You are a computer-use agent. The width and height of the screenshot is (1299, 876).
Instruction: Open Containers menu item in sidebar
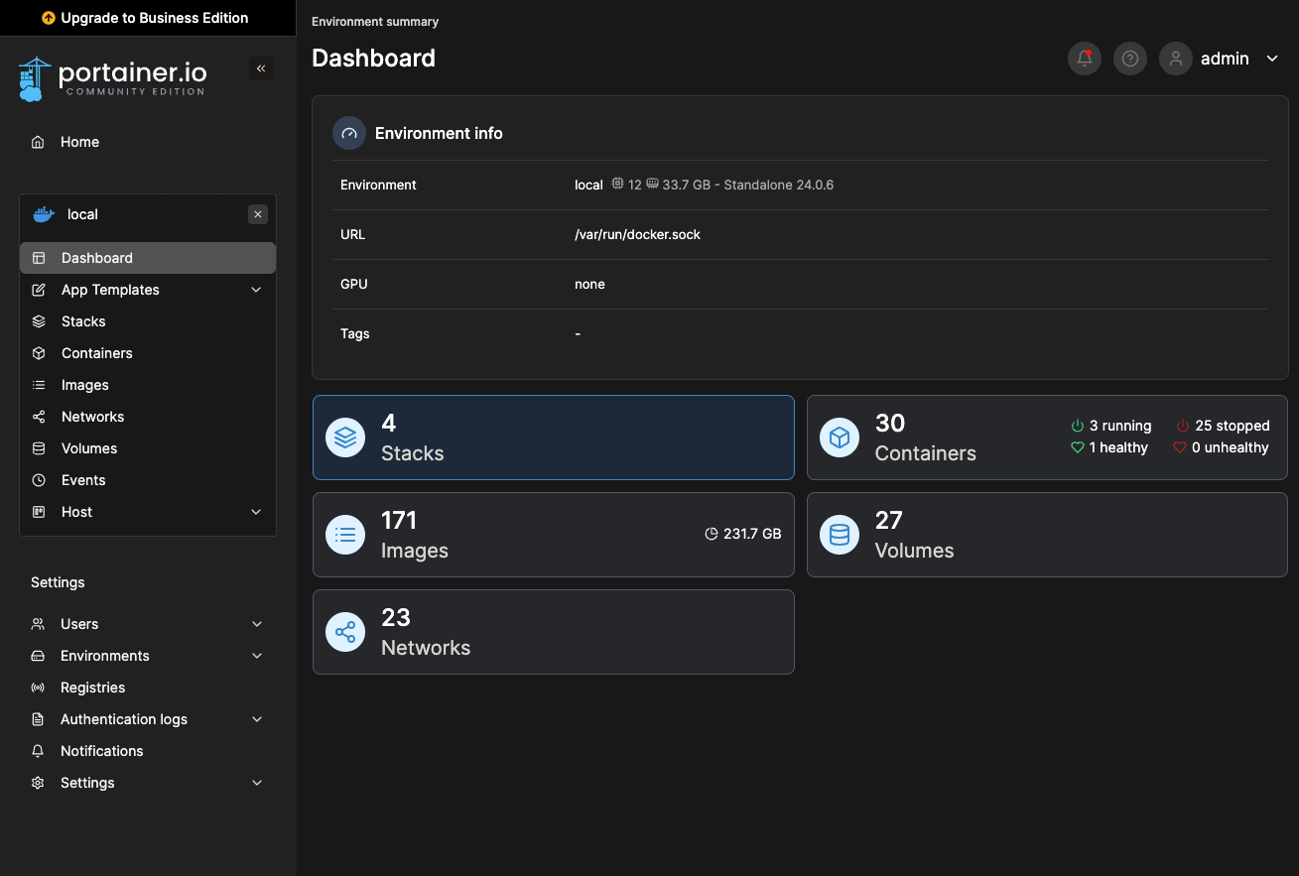(148, 353)
